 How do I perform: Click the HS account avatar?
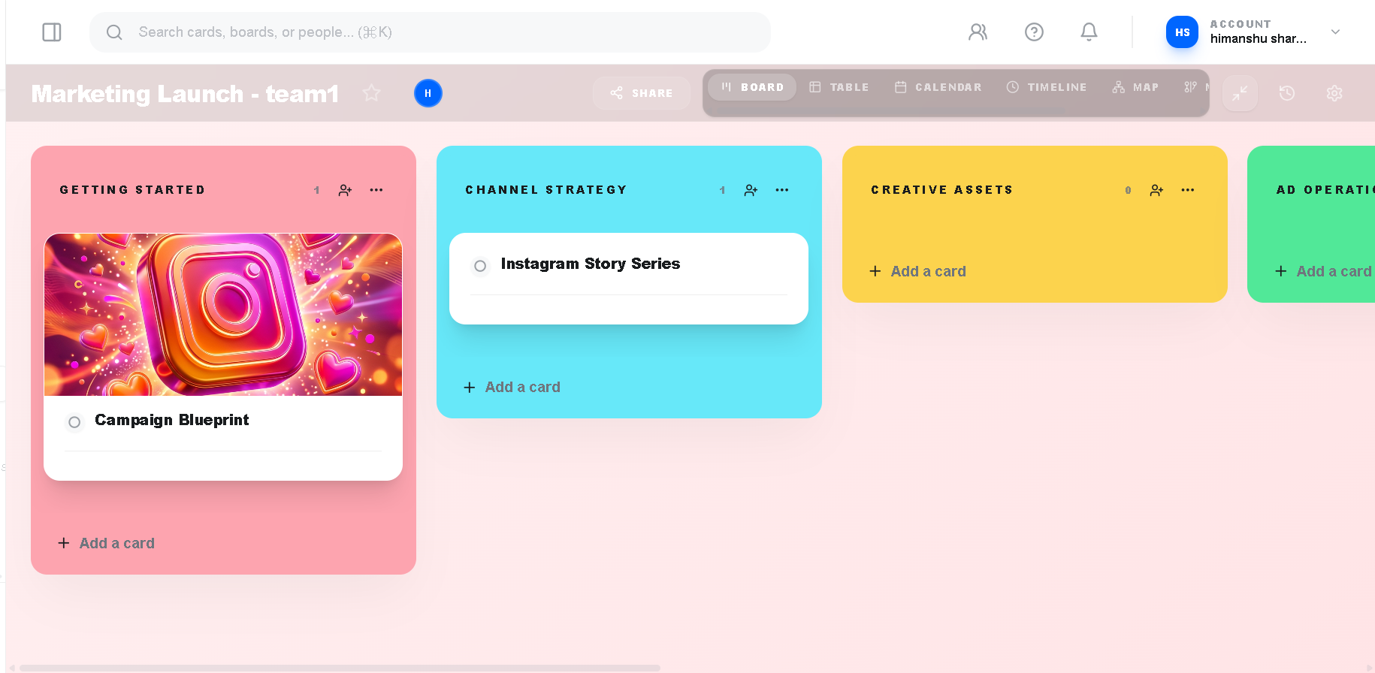1182,32
